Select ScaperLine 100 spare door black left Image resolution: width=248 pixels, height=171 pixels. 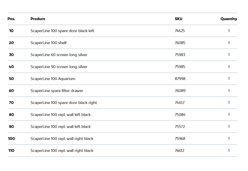(x=62, y=31)
